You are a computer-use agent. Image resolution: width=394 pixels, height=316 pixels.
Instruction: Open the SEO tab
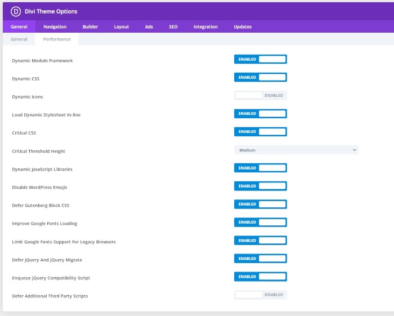point(173,26)
